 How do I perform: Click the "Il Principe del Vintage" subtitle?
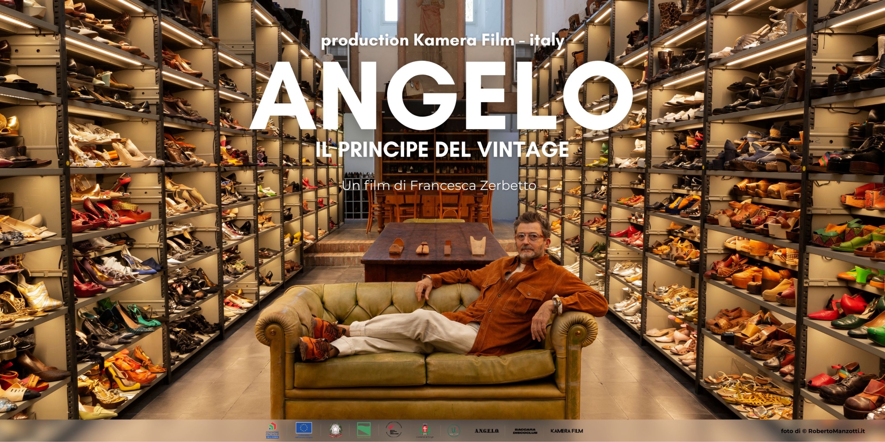(442, 149)
